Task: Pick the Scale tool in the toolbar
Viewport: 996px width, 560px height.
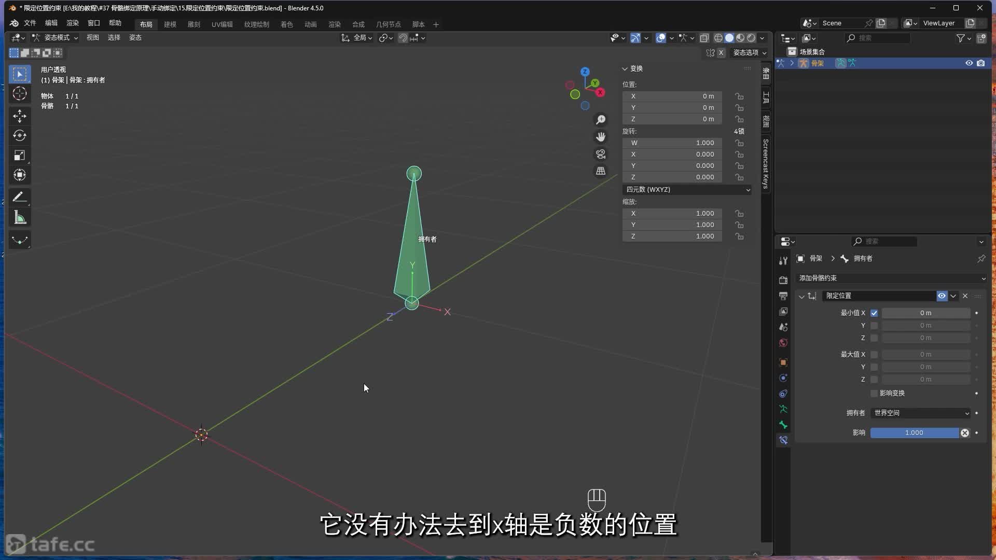Action: (x=20, y=155)
